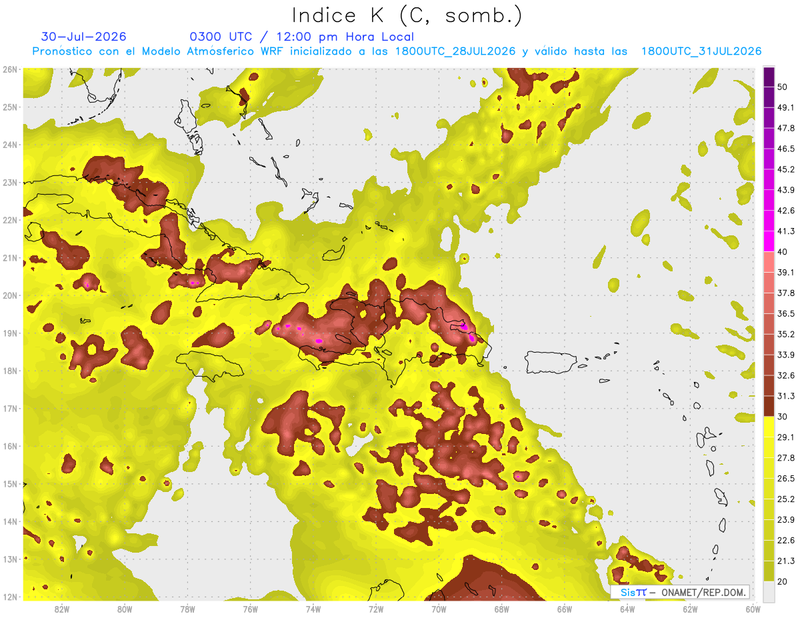
Task: Click longitude axis label "68W"
Action: click(502, 609)
